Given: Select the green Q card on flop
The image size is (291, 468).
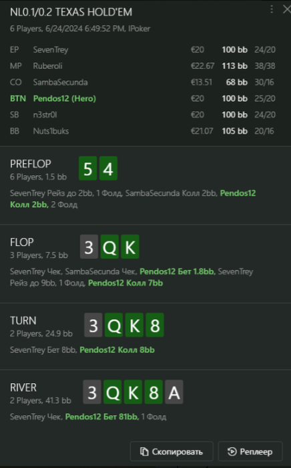Looking at the screenshot, I should [109, 247].
